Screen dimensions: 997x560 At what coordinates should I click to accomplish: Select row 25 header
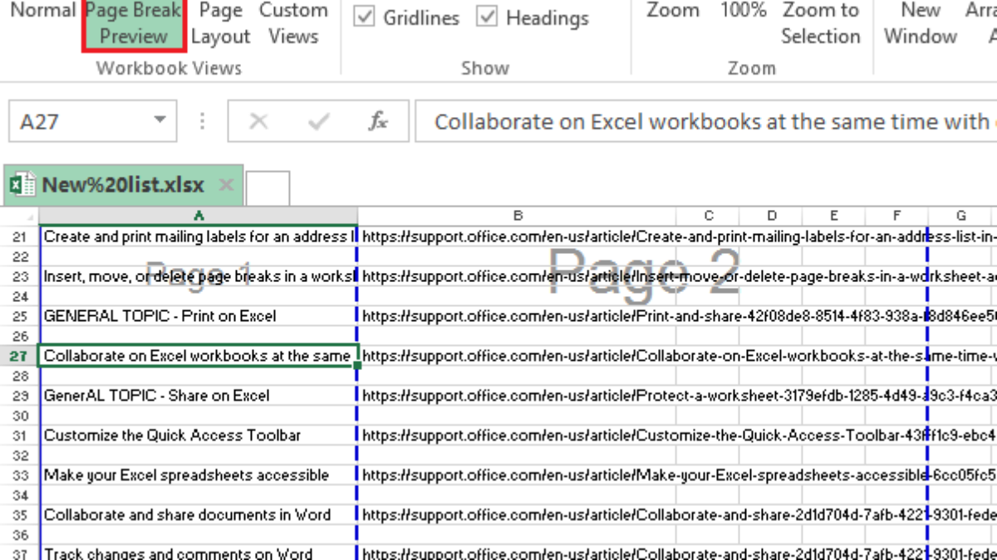[20, 316]
